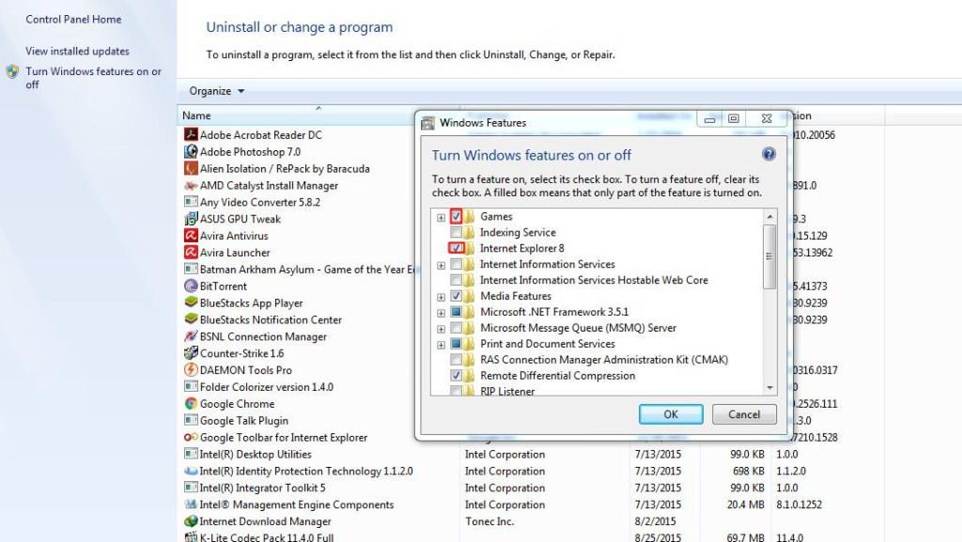Toggle the Media Features checkbox
Image resolution: width=962 pixels, height=542 pixels.
456,296
